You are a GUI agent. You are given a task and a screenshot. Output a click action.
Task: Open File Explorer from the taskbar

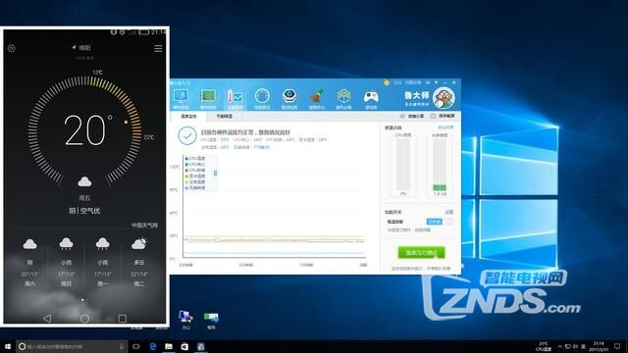point(169,346)
